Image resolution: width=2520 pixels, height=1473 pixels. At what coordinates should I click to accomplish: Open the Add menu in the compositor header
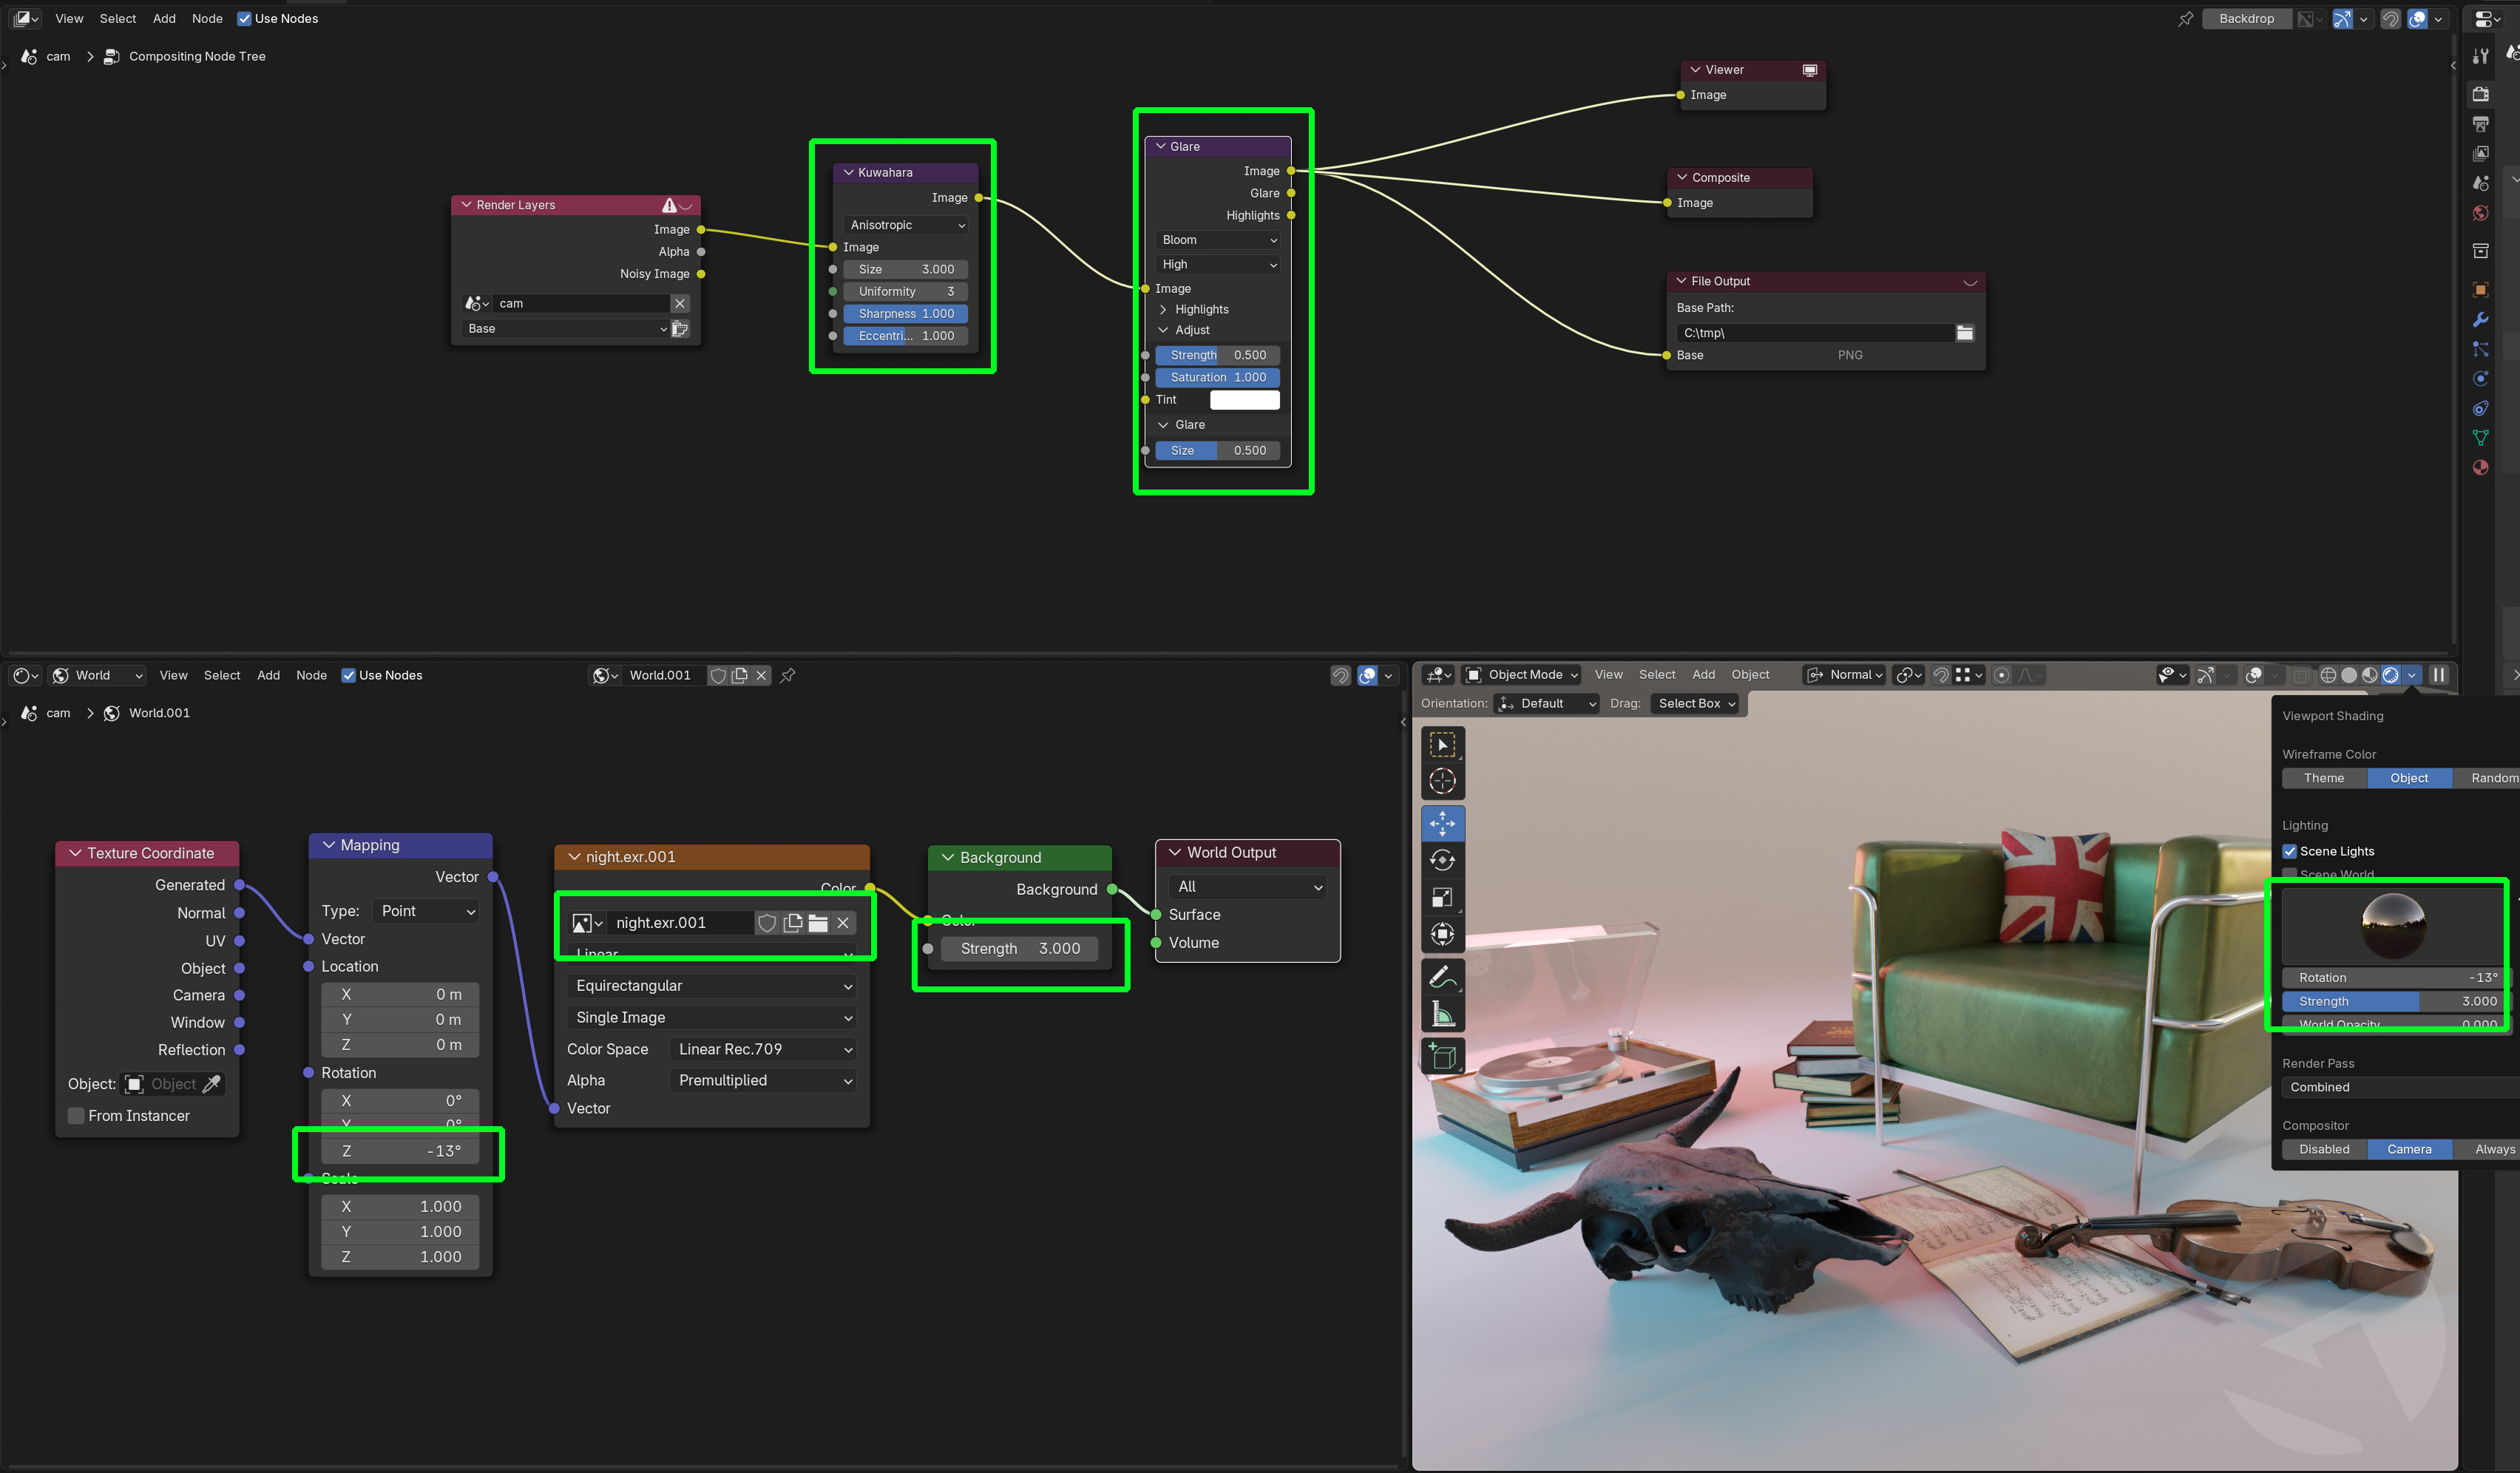click(x=164, y=18)
